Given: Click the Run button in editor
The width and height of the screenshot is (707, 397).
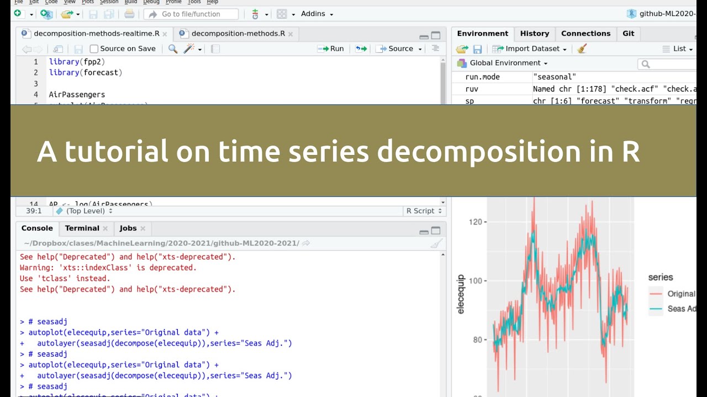Looking at the screenshot, I should pos(331,49).
